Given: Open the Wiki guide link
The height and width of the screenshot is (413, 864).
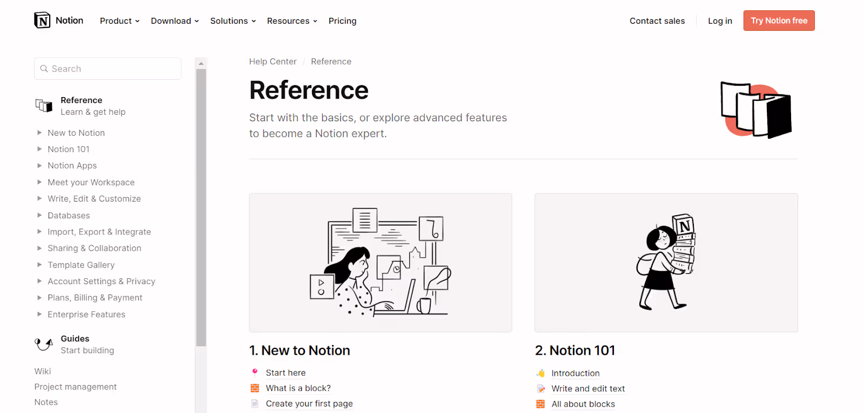Looking at the screenshot, I should [x=43, y=371].
